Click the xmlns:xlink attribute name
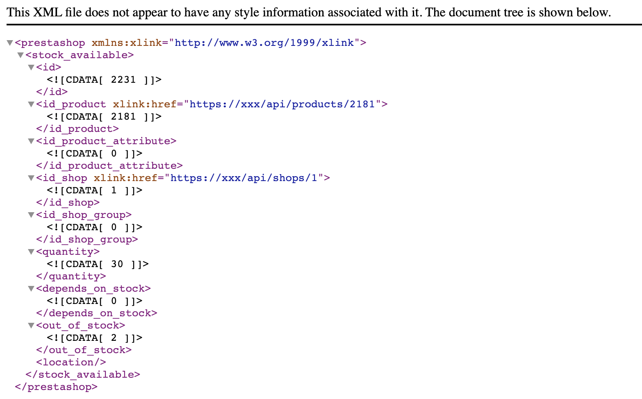The image size is (642, 399). pyautogui.click(x=119, y=42)
